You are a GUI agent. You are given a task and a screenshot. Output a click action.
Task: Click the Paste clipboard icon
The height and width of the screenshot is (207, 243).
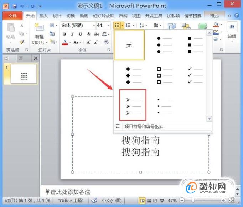coord(11,27)
